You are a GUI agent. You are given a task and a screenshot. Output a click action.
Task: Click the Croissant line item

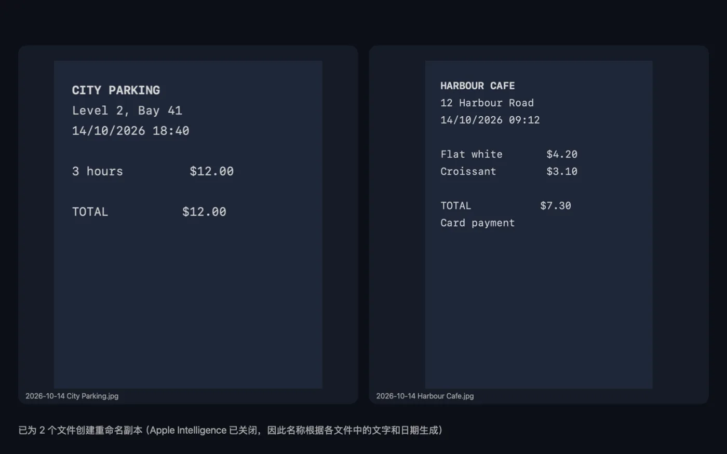468,171
